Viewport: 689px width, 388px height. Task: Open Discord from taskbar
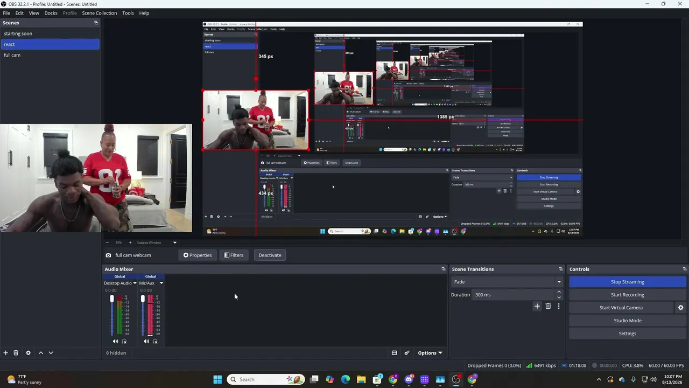(409, 379)
